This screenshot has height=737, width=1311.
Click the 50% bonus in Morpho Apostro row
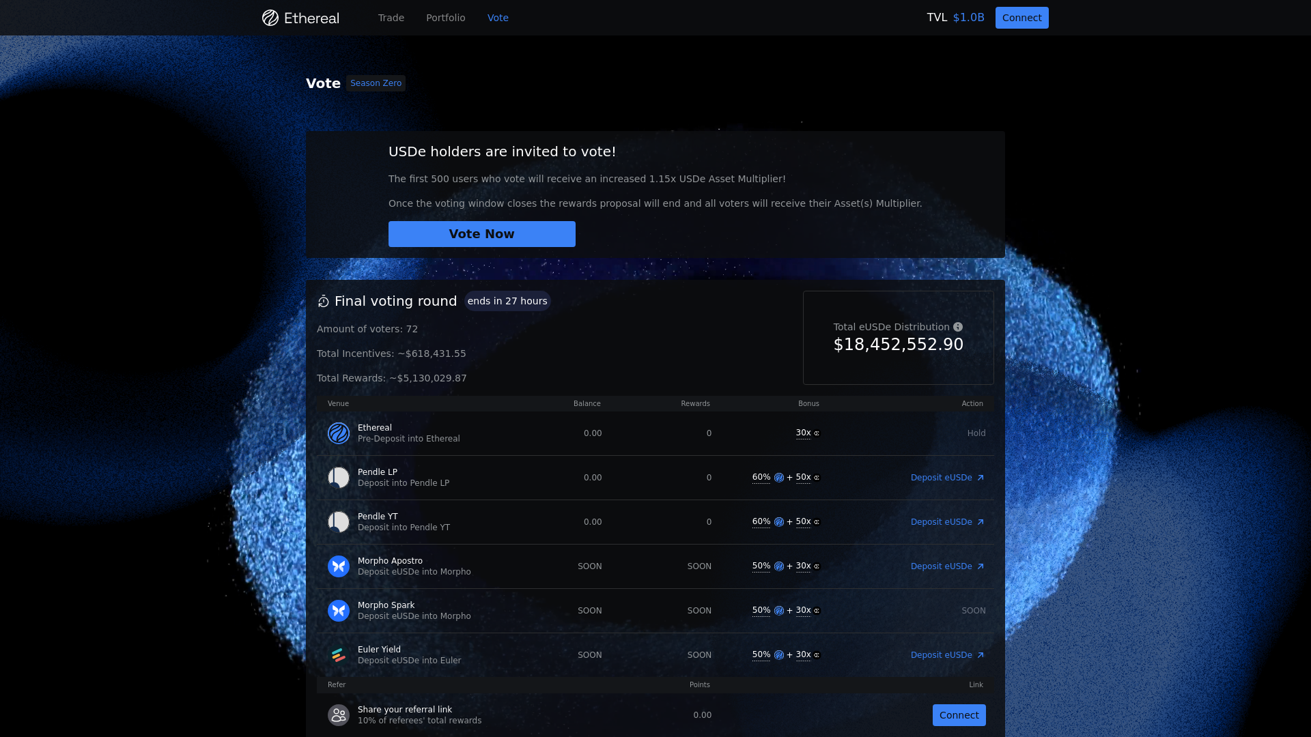761,566
